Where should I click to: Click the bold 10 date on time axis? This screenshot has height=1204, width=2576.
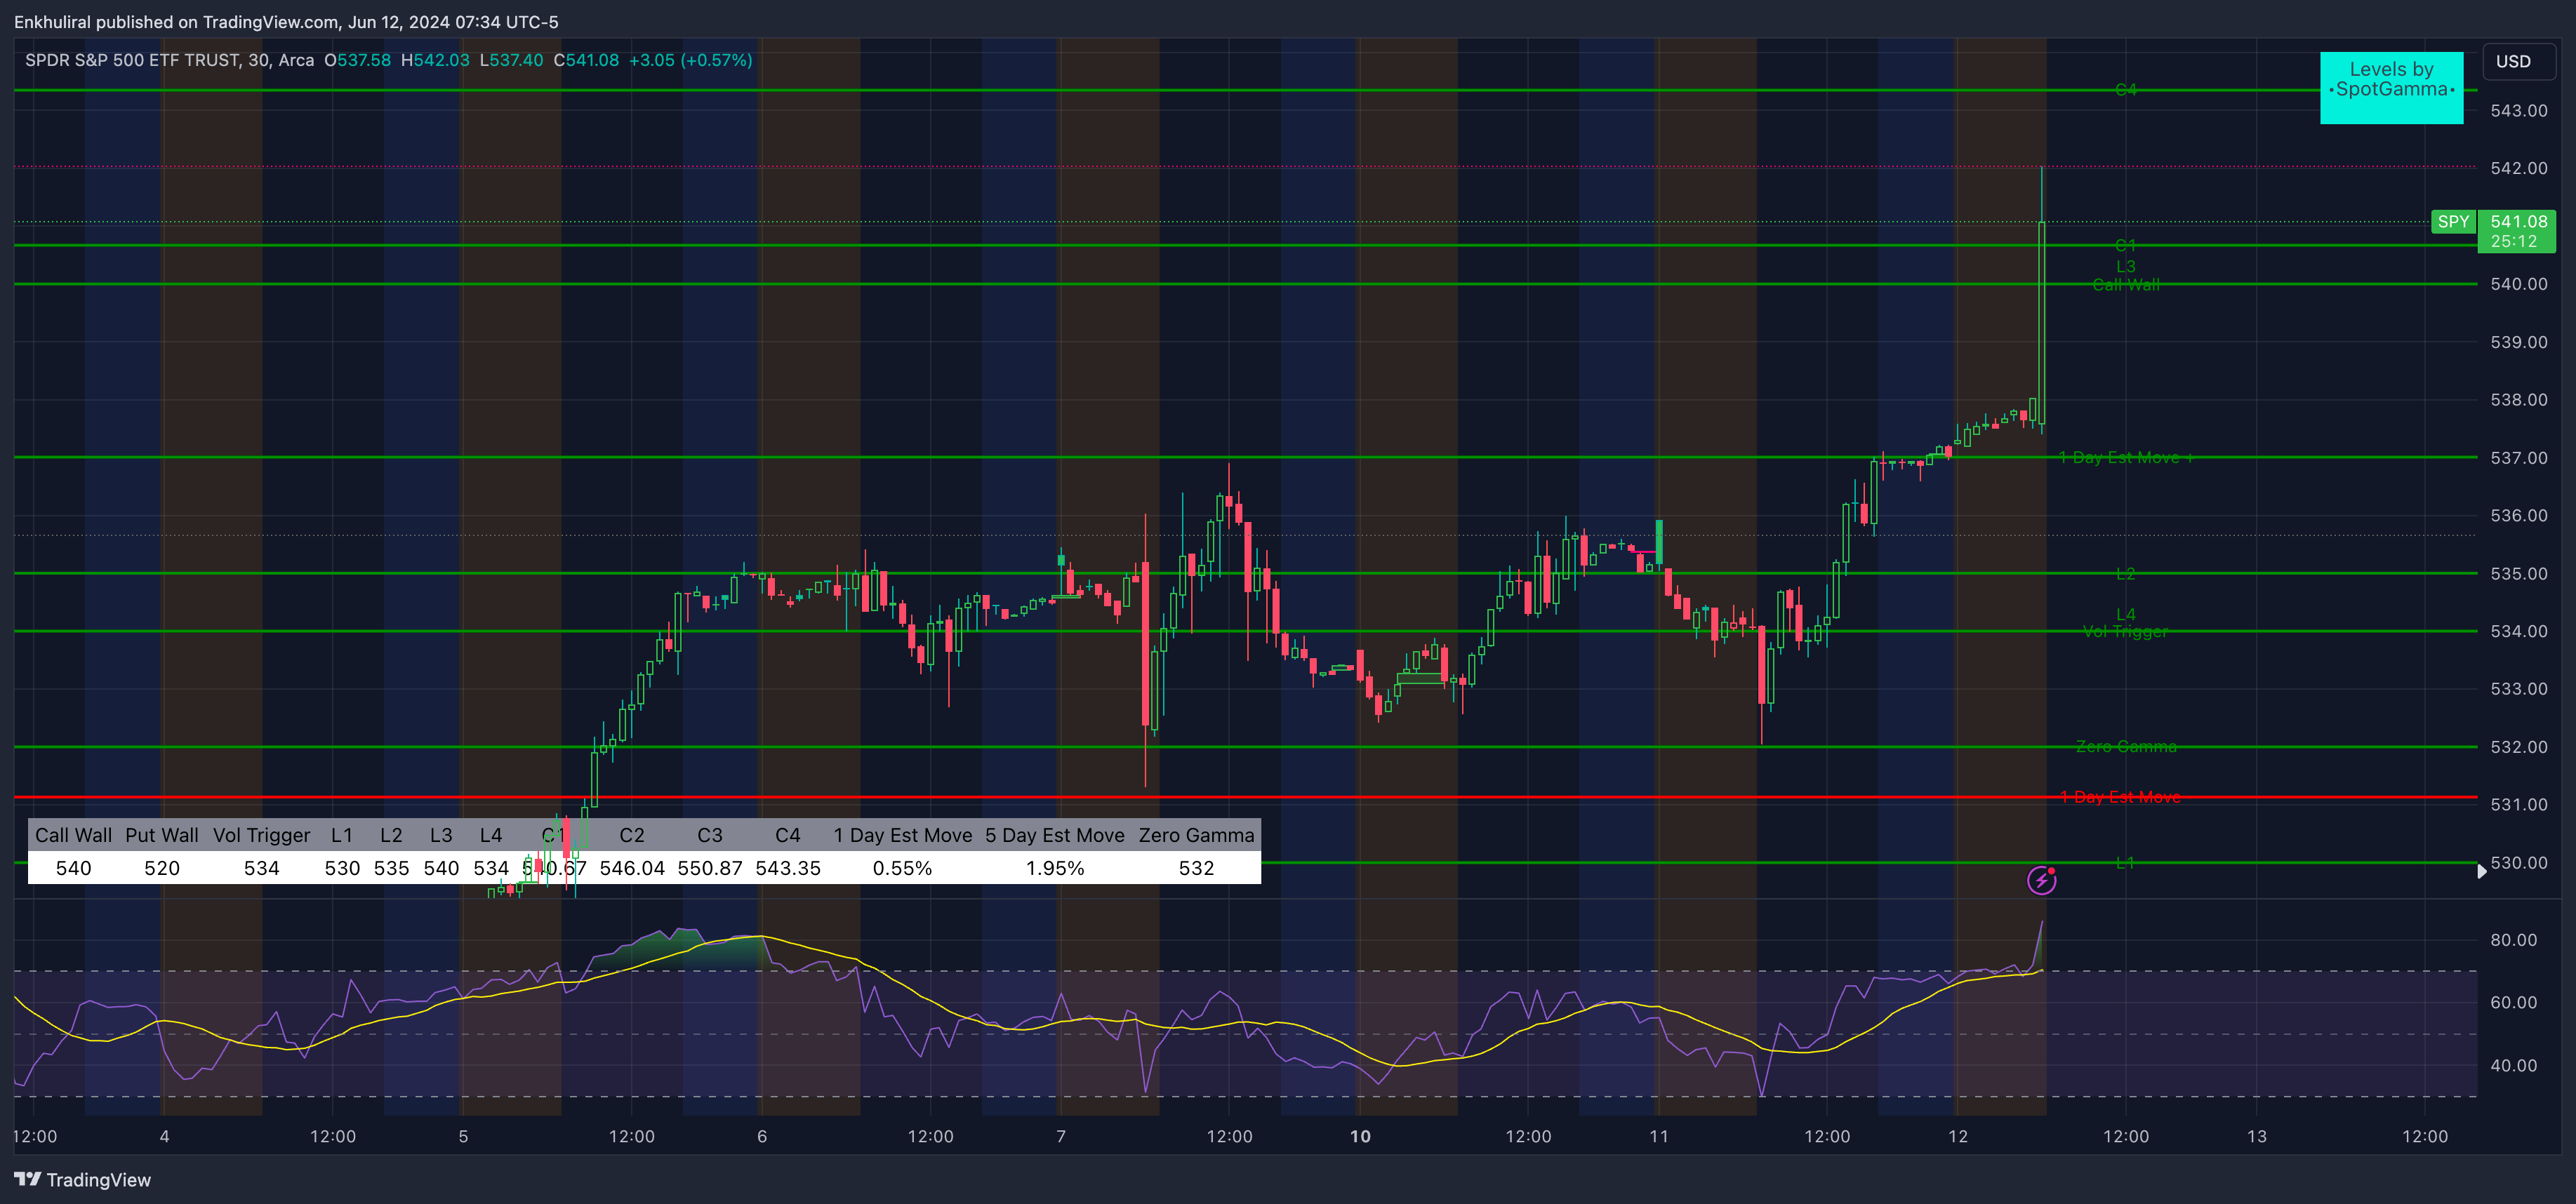[1360, 1136]
